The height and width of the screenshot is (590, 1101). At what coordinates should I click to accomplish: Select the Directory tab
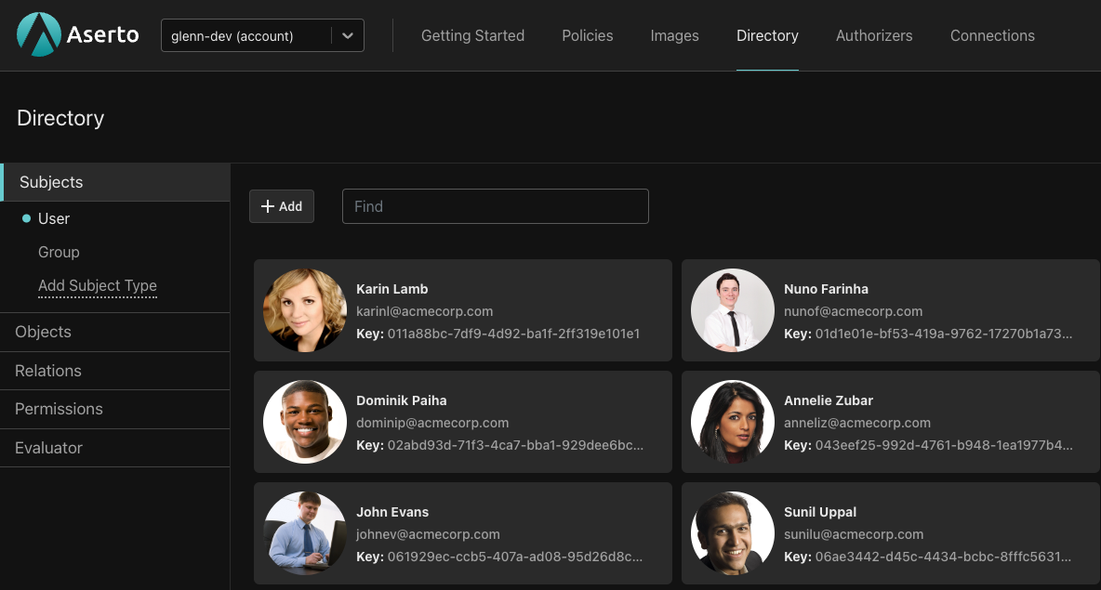[767, 36]
